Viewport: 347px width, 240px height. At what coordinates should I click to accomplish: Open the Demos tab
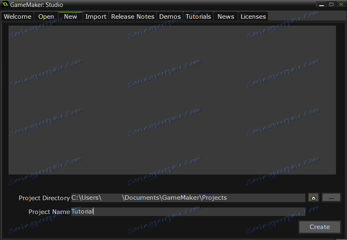click(x=170, y=17)
